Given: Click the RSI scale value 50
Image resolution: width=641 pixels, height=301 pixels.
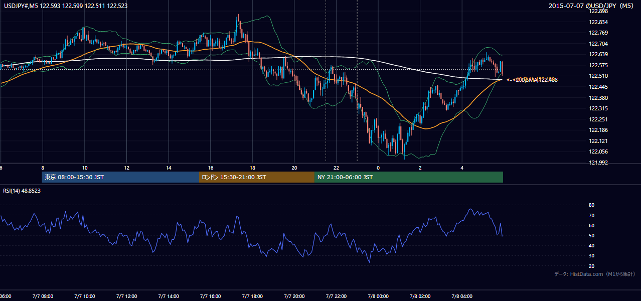Looking at the screenshot, I should pos(591,235).
